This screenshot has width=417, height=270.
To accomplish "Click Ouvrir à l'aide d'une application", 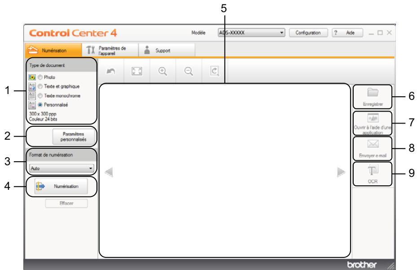I will pyautogui.click(x=372, y=123).
